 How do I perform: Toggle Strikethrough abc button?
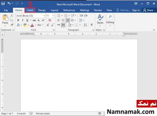coord(34,20)
